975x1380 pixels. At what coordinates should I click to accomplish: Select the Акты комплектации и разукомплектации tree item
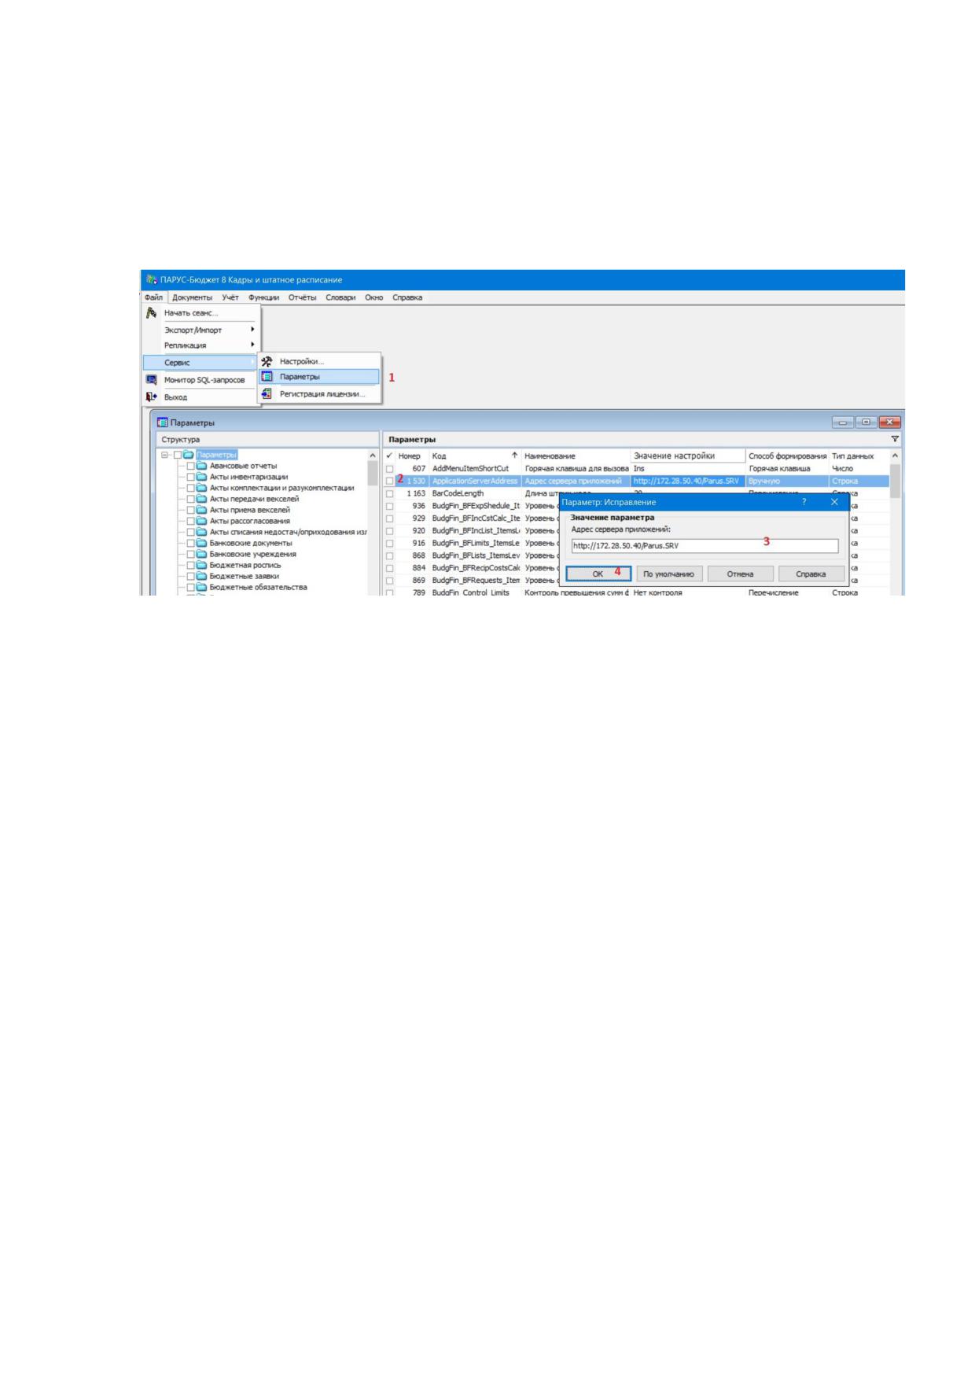[281, 488]
